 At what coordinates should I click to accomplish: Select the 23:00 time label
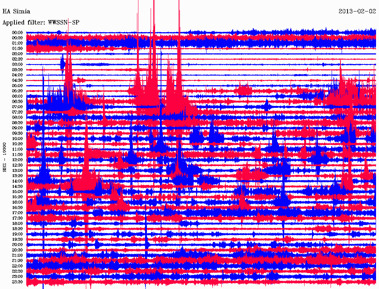tap(17, 276)
